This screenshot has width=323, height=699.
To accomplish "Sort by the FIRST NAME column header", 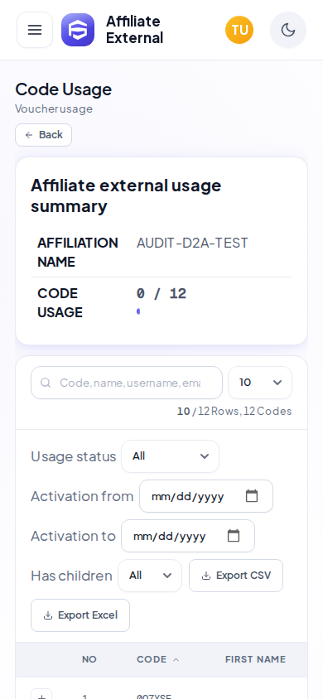I will (255, 659).
